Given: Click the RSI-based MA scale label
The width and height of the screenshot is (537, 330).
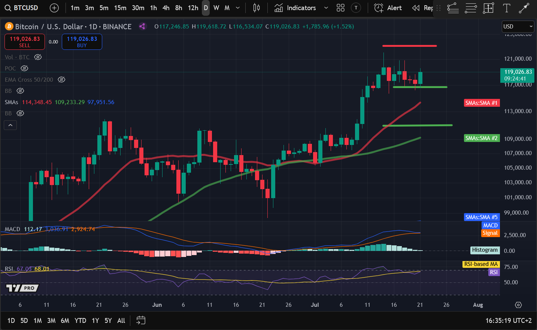Looking at the screenshot, I should pos(481,264).
